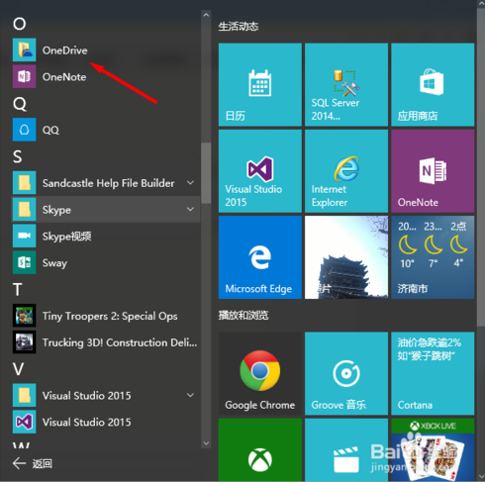
Task: Open the Skype视频 camera icon
Action: coord(24,236)
